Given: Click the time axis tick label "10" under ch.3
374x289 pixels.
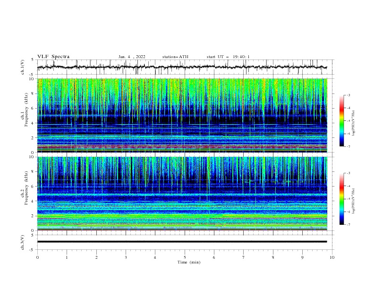Looking at the screenshot, I should [x=332, y=257].
